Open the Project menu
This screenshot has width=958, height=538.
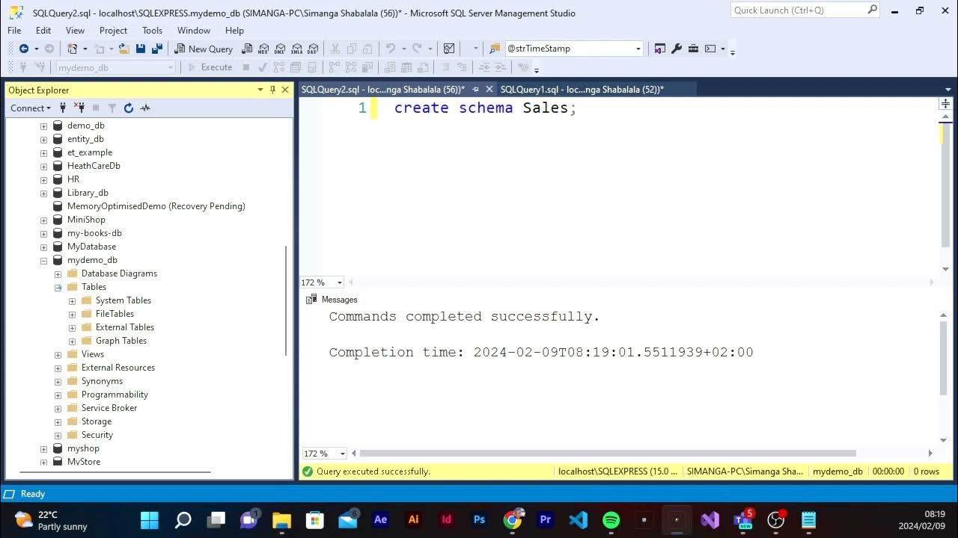pyautogui.click(x=113, y=31)
